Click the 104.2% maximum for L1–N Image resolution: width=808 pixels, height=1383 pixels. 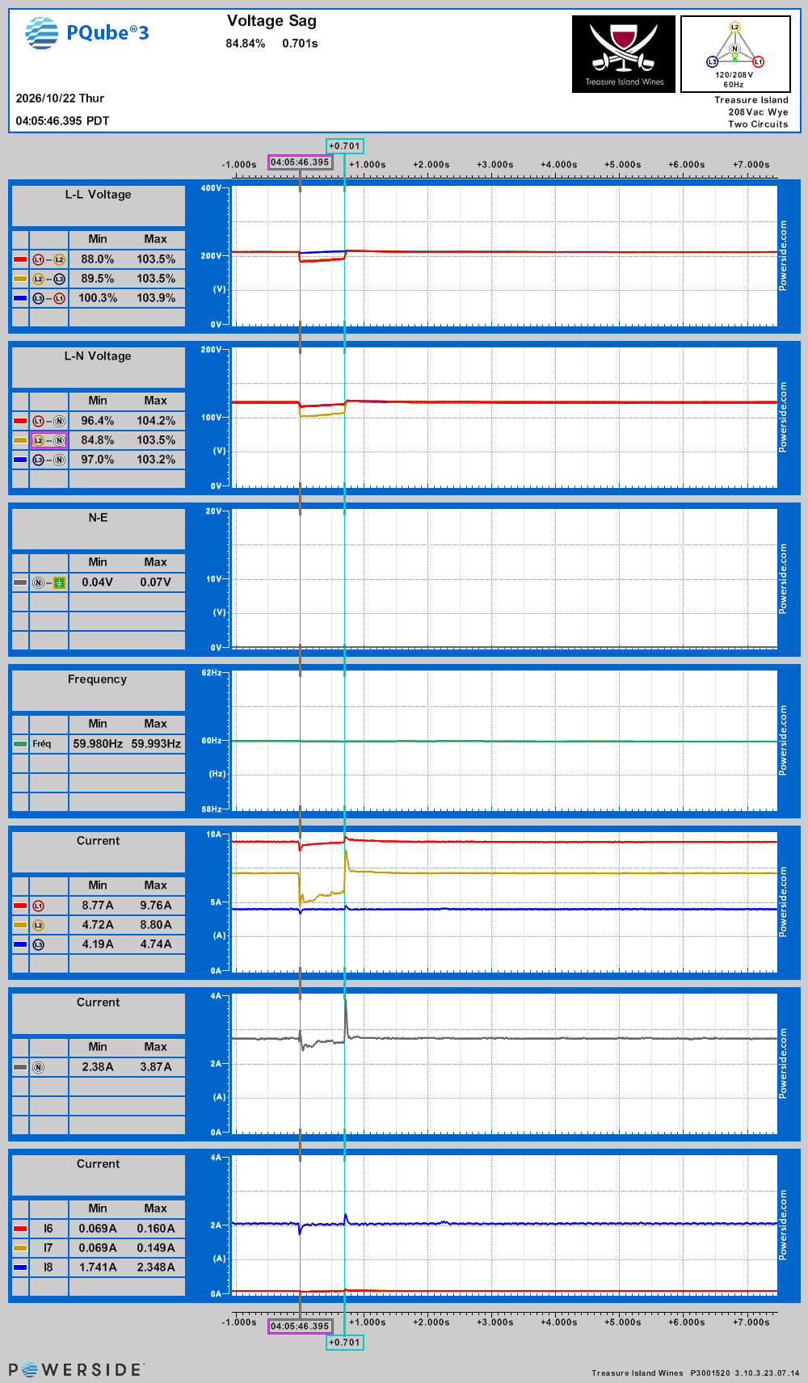pyautogui.click(x=156, y=421)
